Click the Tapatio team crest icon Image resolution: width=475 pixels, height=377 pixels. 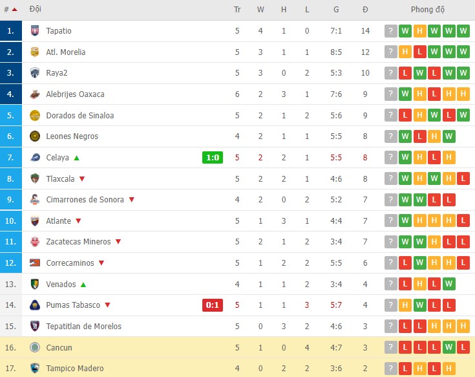click(35, 31)
